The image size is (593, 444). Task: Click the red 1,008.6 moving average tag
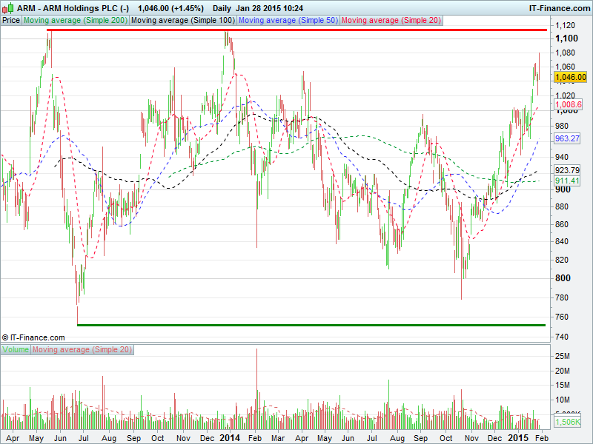coord(569,105)
